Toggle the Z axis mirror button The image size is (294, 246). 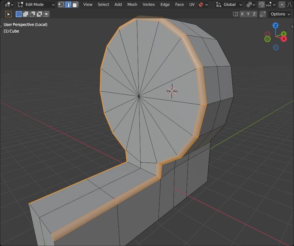tap(255, 14)
